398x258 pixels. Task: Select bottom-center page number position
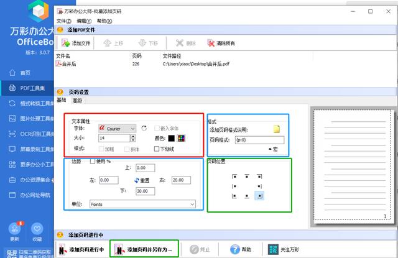[x=247, y=196]
